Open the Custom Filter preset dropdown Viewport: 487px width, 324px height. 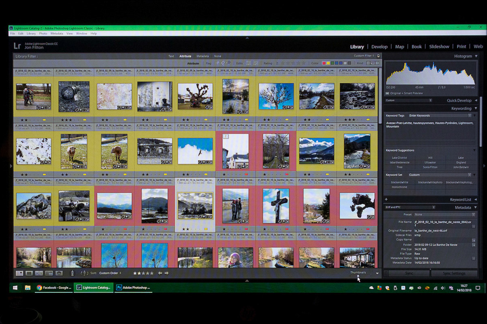[364, 56]
